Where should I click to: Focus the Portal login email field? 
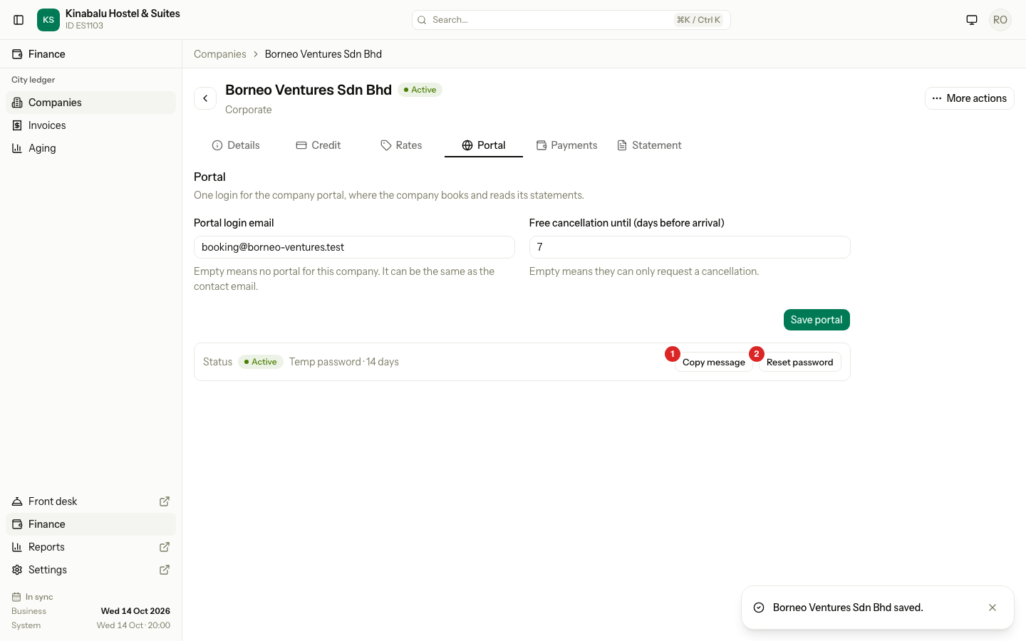[x=354, y=247]
